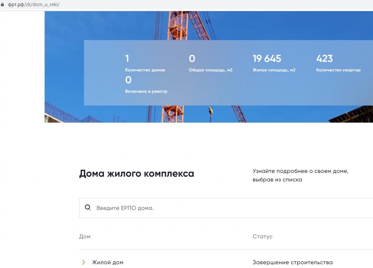Click the 'Количество квартир' label
The height and width of the screenshot is (268, 373).
coord(338,70)
